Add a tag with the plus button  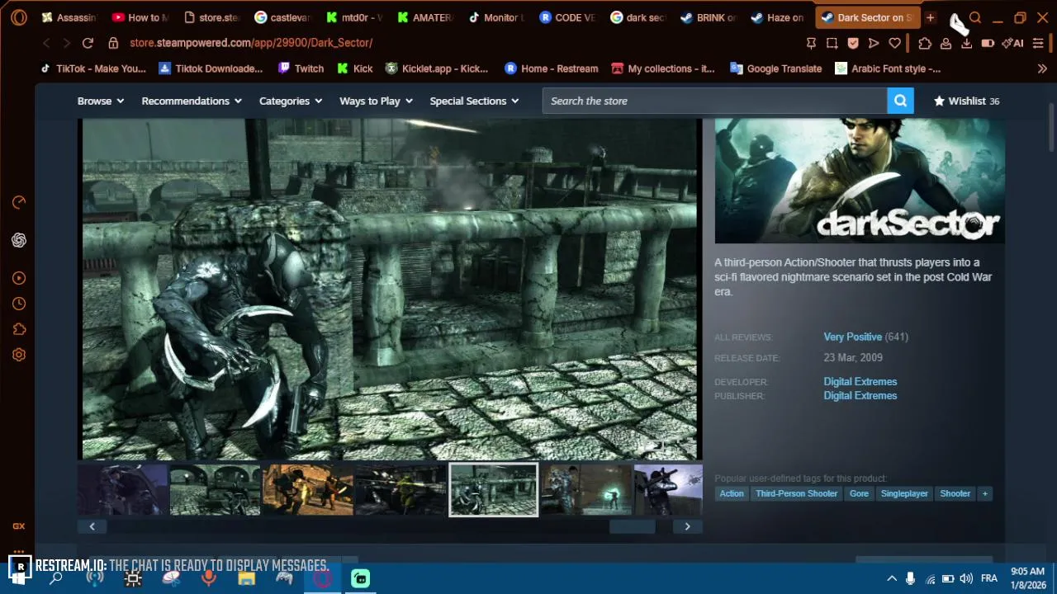[984, 493]
